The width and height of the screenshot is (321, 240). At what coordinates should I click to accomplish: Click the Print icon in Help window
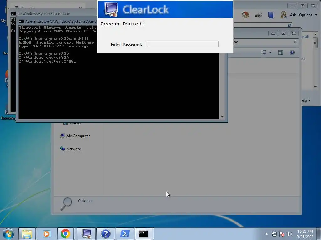[x=258, y=15]
